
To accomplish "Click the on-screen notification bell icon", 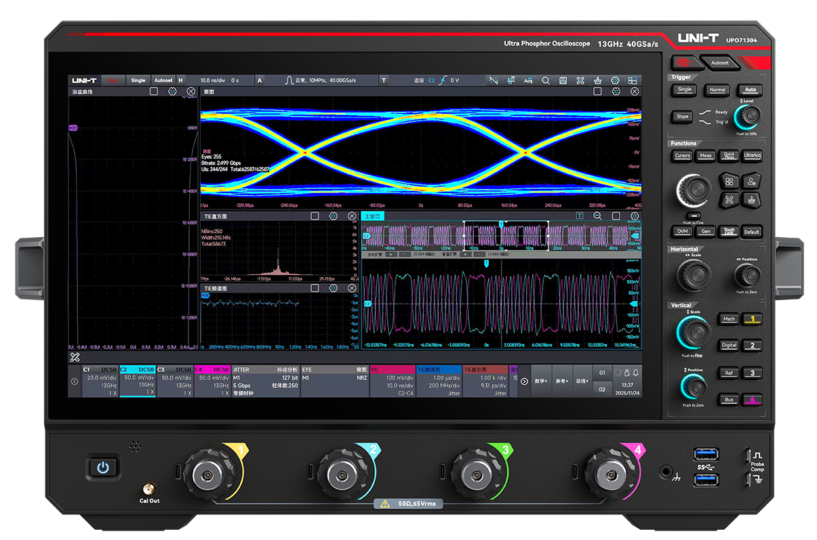I will click(x=635, y=373).
